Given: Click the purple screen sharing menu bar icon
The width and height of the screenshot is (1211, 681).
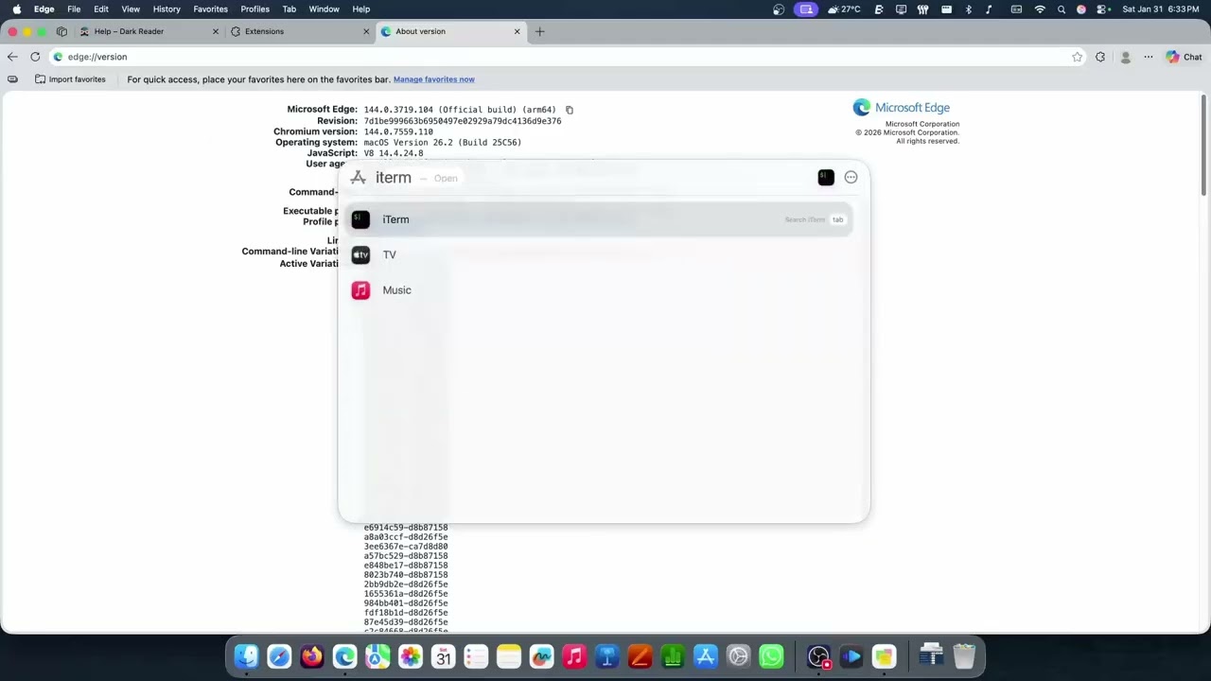Looking at the screenshot, I should (x=806, y=9).
